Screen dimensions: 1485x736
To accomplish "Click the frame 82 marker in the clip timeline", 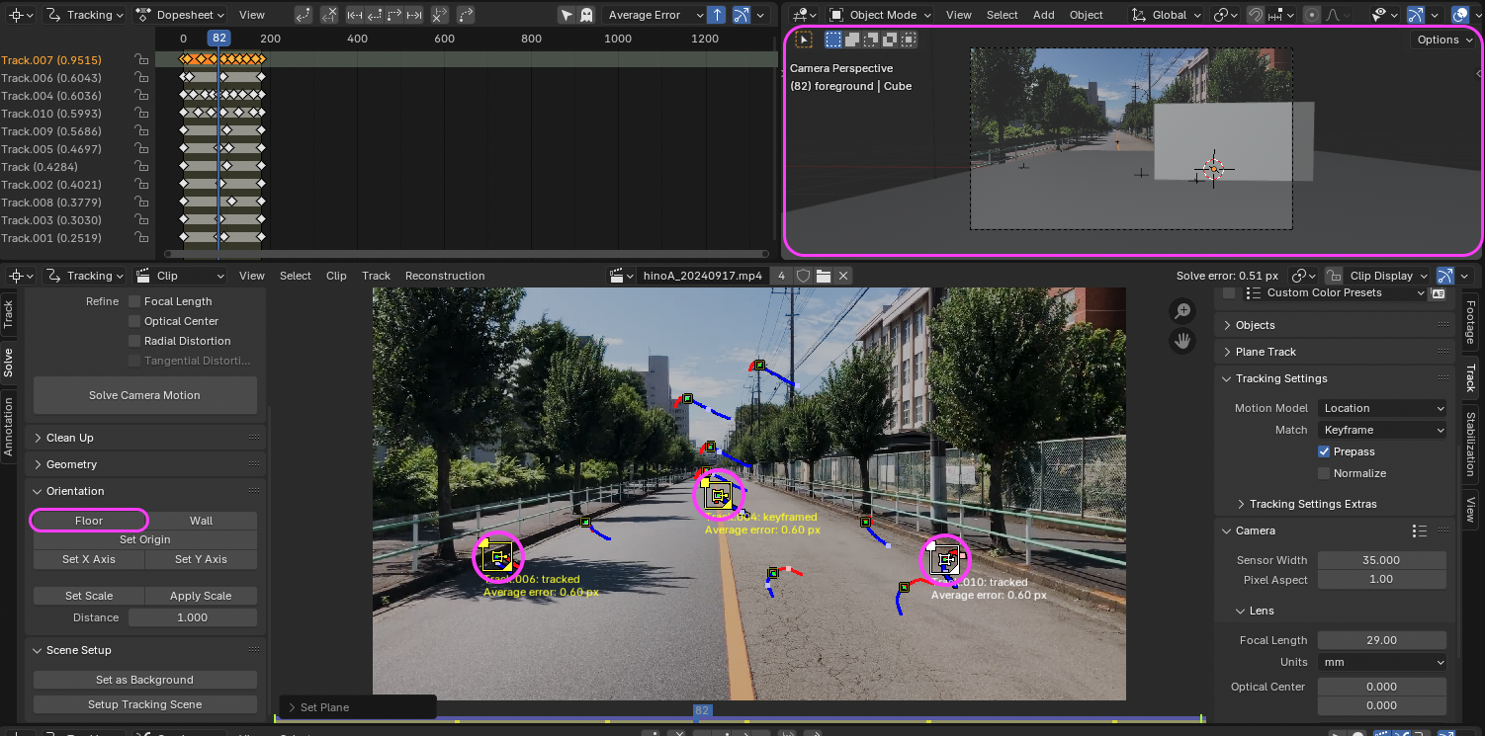I will pos(702,710).
